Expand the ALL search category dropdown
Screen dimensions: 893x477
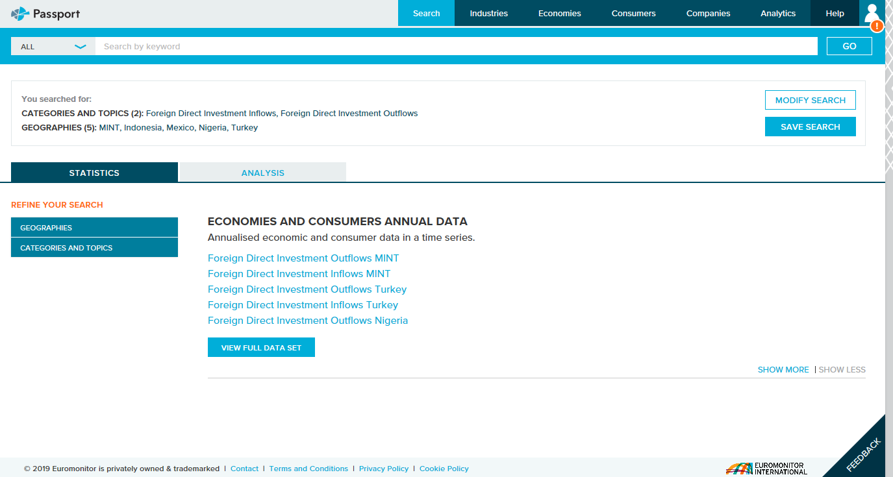(53, 47)
